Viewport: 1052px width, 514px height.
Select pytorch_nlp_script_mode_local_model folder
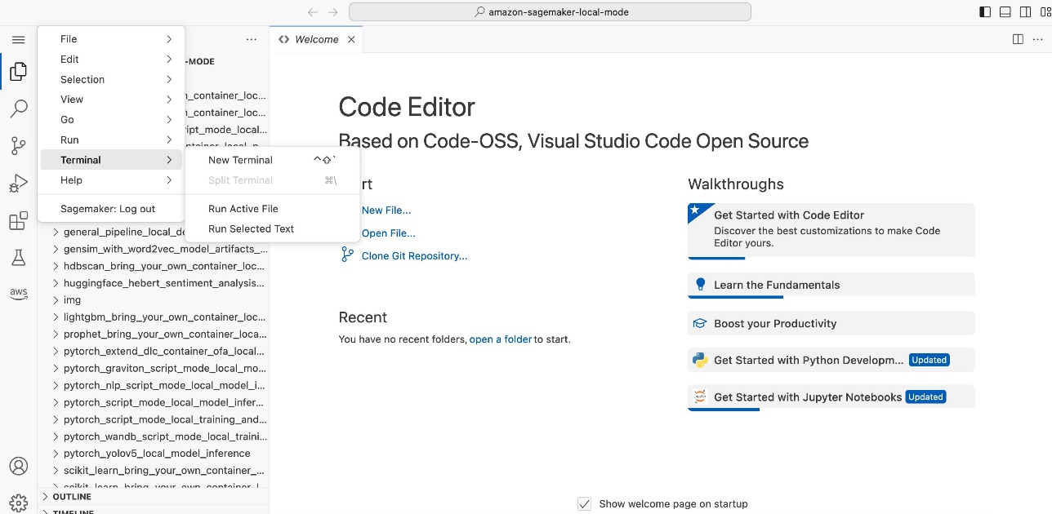click(x=154, y=385)
